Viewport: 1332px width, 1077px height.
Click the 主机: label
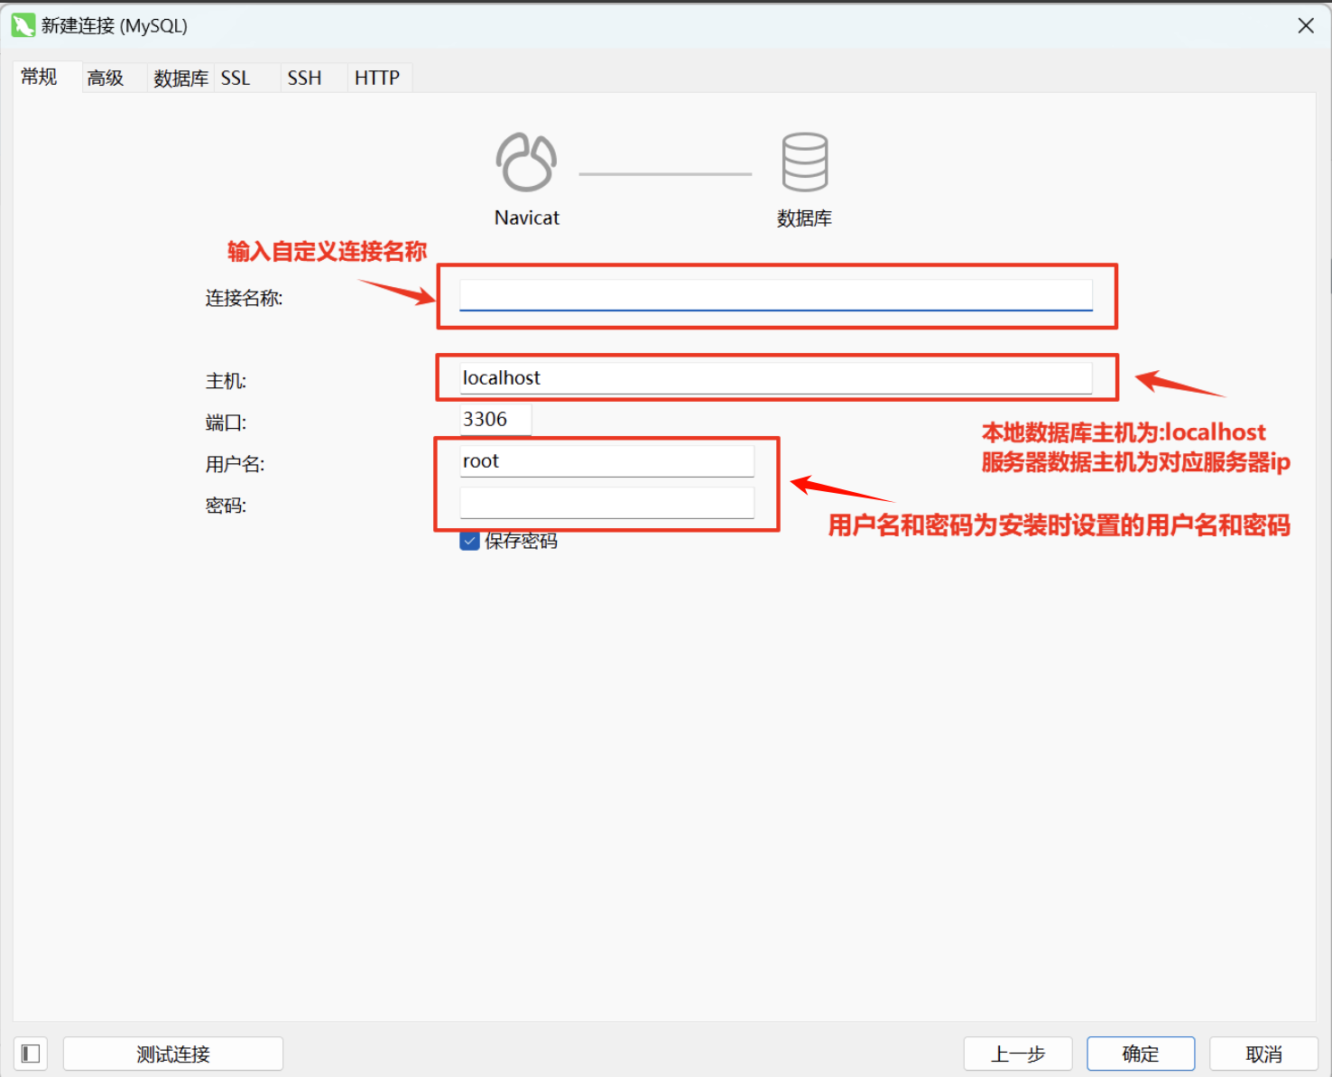(226, 381)
